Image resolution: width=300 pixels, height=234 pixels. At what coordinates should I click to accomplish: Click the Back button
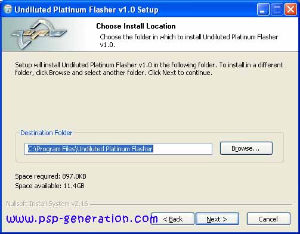(x=172, y=219)
